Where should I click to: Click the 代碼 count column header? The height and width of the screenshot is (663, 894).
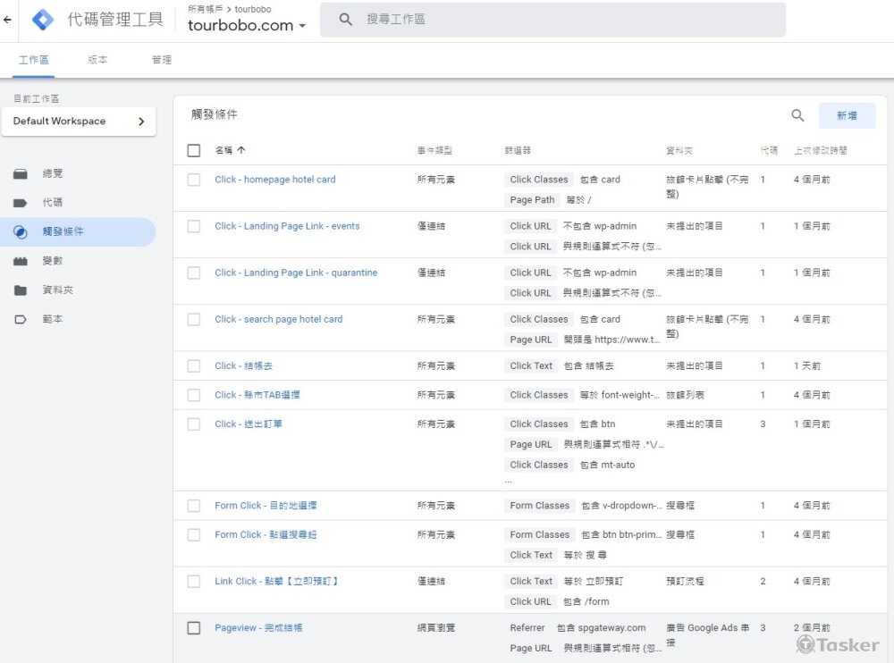click(x=769, y=150)
